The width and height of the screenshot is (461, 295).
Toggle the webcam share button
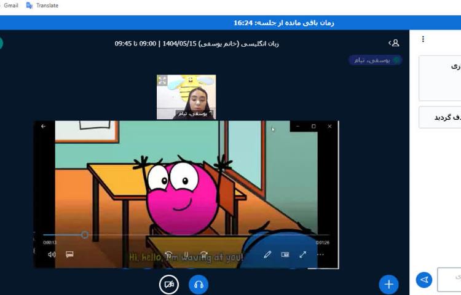click(x=169, y=285)
